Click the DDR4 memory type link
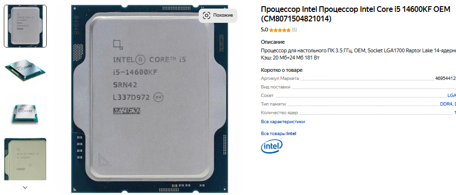 [x=446, y=104]
